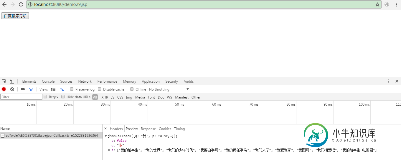Open DevTools customize menu

tap(389, 81)
